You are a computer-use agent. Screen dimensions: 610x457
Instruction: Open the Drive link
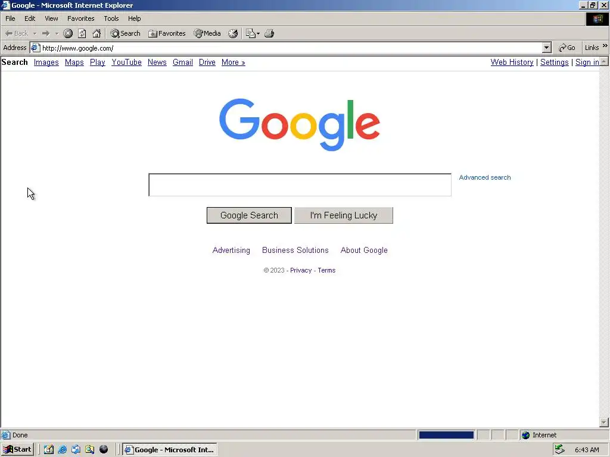pos(207,62)
